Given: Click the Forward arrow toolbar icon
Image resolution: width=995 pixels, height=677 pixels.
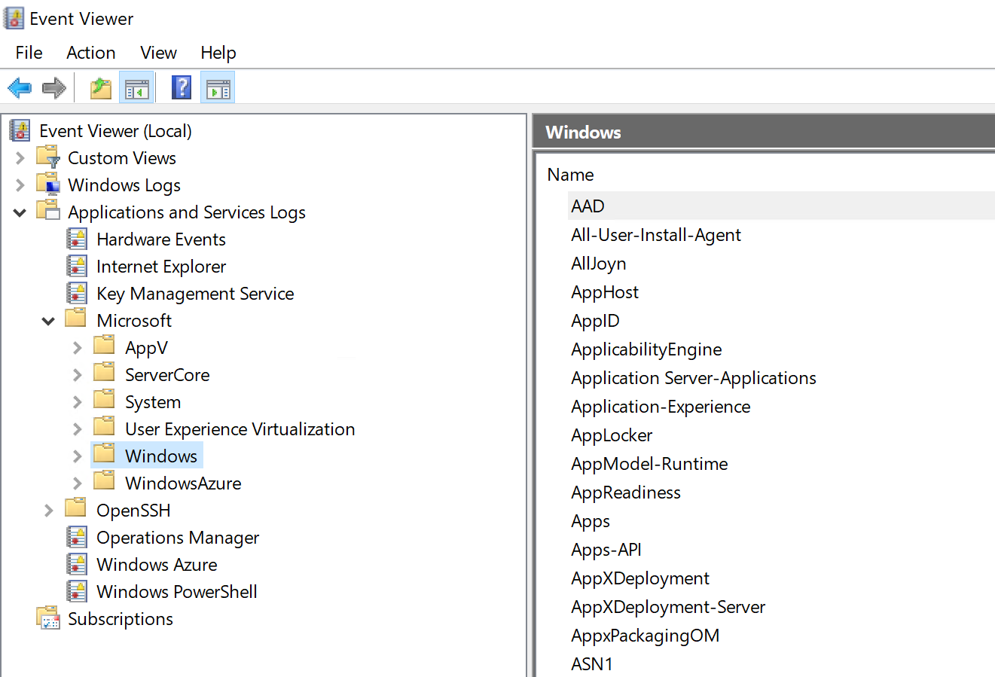Looking at the screenshot, I should pos(54,88).
